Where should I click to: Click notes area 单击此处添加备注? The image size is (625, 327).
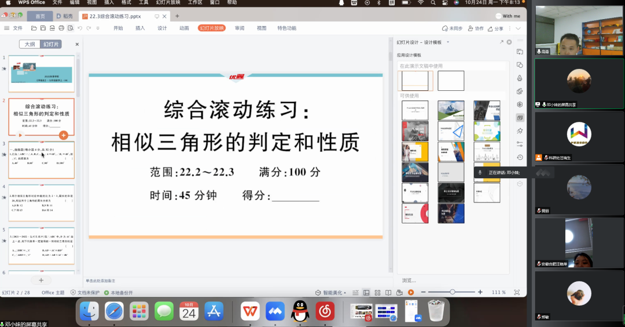point(101,281)
